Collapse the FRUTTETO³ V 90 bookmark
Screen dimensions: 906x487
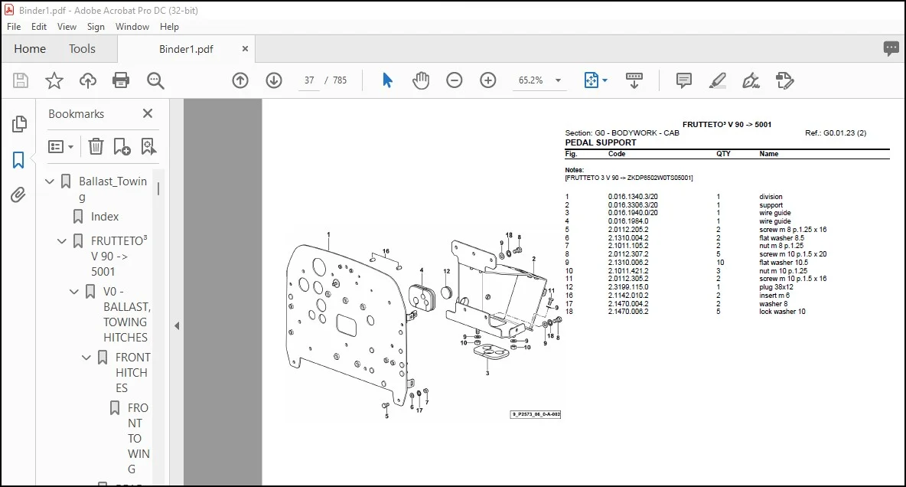click(x=62, y=241)
